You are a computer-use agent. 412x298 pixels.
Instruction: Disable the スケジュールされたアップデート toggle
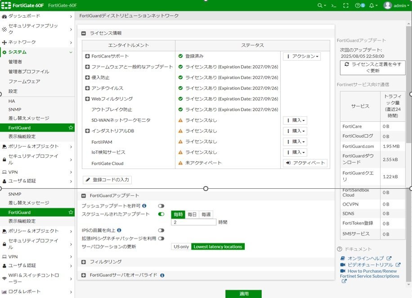161,214
